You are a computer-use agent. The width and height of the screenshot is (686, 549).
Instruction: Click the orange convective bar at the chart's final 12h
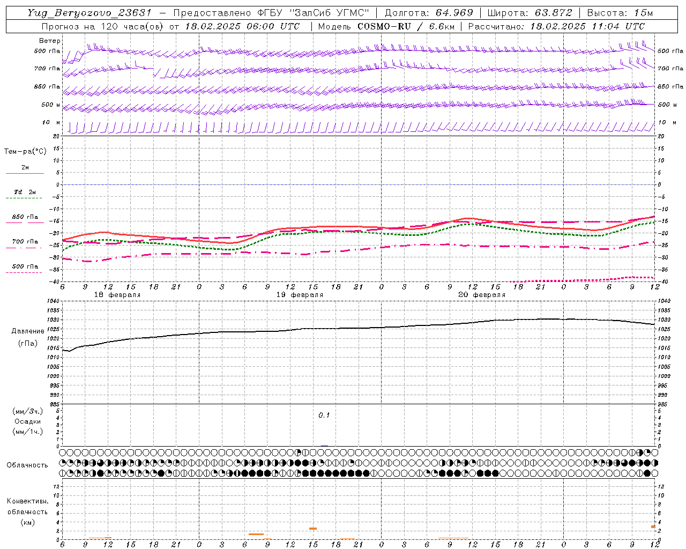pos(653,527)
